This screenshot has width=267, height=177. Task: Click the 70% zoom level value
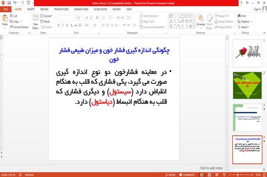coord(258,175)
